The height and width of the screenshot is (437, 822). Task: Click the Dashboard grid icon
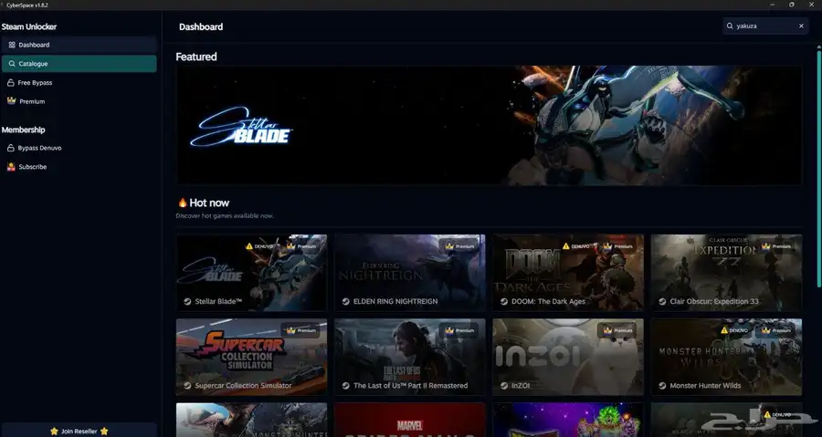tap(12, 45)
